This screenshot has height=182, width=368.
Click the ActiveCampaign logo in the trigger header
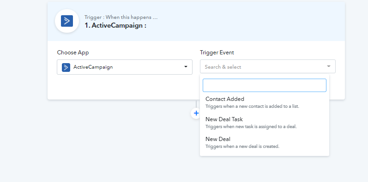[x=67, y=21]
